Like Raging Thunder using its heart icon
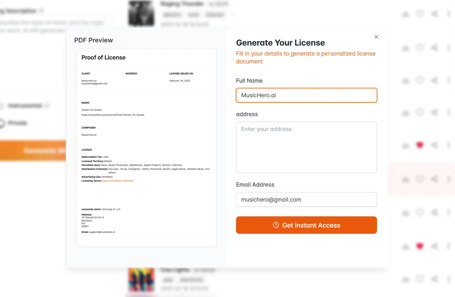This screenshot has height=297, width=455. [420, 14]
